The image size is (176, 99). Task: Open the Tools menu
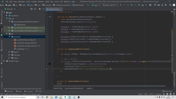click(57, 2)
